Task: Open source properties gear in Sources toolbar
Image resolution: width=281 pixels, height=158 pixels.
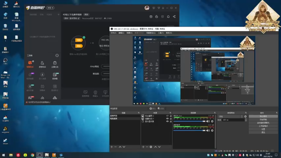Action: click(x=151, y=147)
